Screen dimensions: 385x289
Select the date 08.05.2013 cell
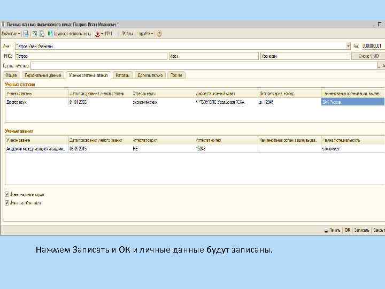100,149
